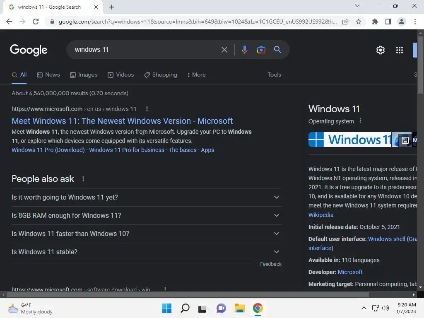This screenshot has width=424, height=318.
Task: Submit search with magnifying glass
Action: click(277, 50)
